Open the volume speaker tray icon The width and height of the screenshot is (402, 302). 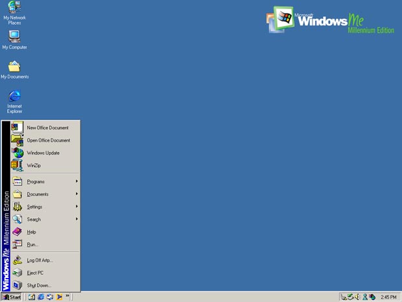coord(357,297)
